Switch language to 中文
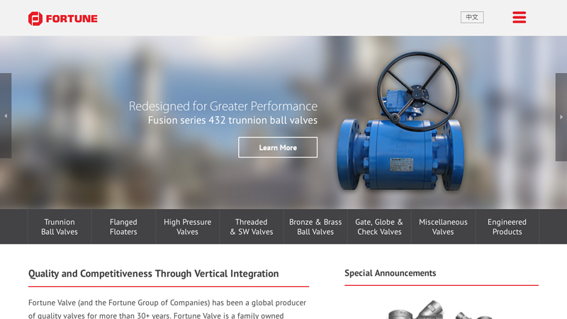 472,17
